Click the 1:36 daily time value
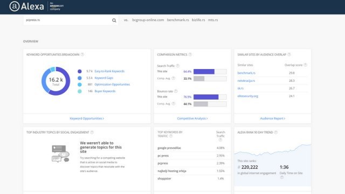The width and height of the screenshot is (345, 194). (284, 167)
